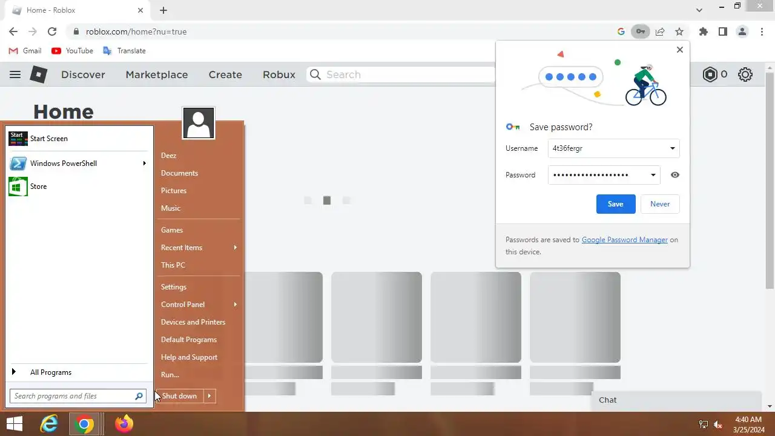Click the Shut down button

click(x=180, y=396)
